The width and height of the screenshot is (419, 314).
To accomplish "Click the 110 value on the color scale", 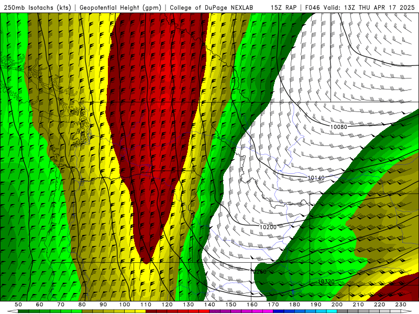I will click(146, 305).
